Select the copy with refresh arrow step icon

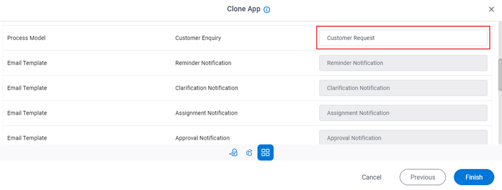pos(249,153)
